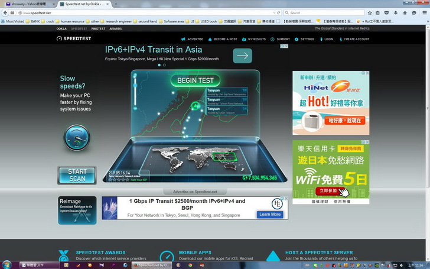Click the My Results icon
The height and width of the screenshot is (269, 430).
(244, 39)
